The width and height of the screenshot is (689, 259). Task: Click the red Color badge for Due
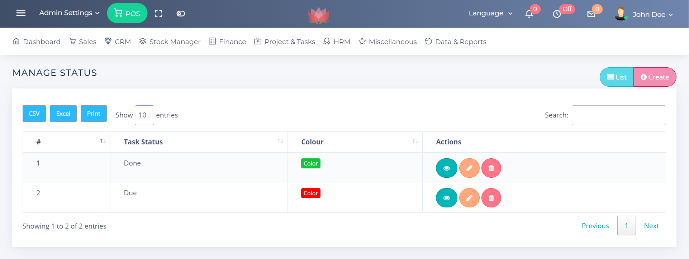pos(310,193)
